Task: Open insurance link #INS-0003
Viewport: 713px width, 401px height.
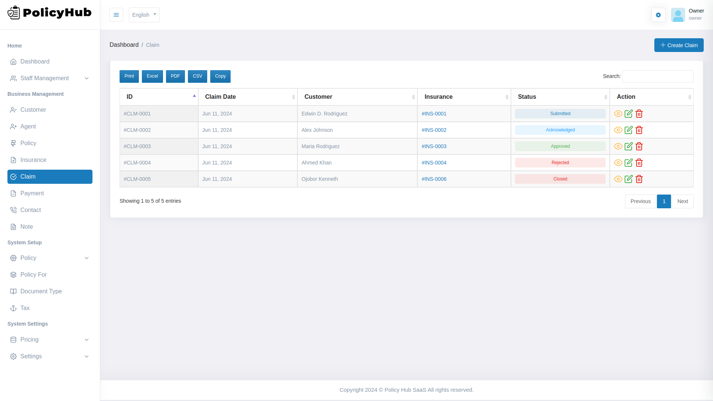Action: 434,146
